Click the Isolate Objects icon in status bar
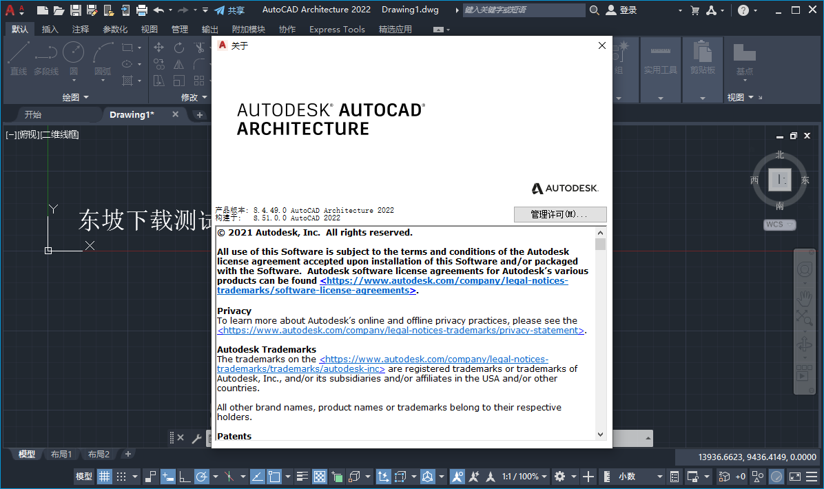824x489 pixels. (758, 476)
